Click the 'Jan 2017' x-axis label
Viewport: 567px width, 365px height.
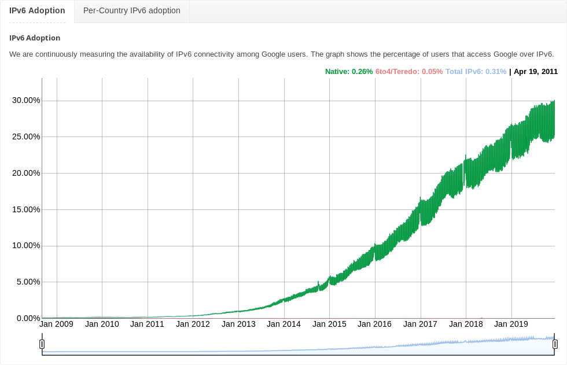420,324
